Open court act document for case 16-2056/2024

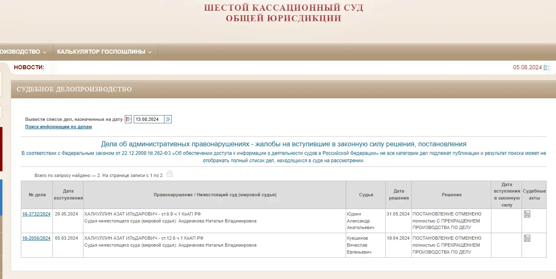(x=527, y=238)
